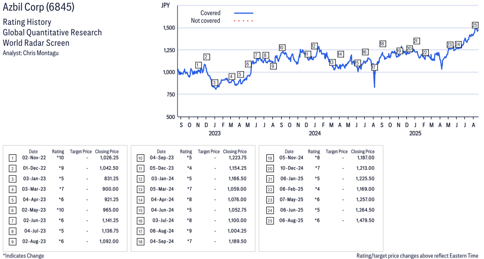Click the 02-May-23 date cell
Viewport: 484px width, 259px height.
34,210
